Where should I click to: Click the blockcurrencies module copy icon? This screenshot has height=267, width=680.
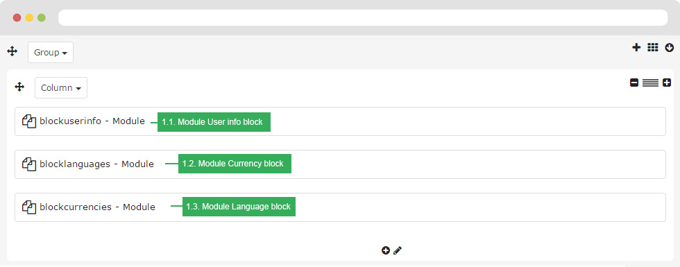point(29,207)
